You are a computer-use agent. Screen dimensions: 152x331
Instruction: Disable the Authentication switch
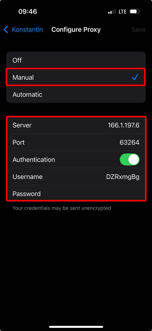pos(130,160)
